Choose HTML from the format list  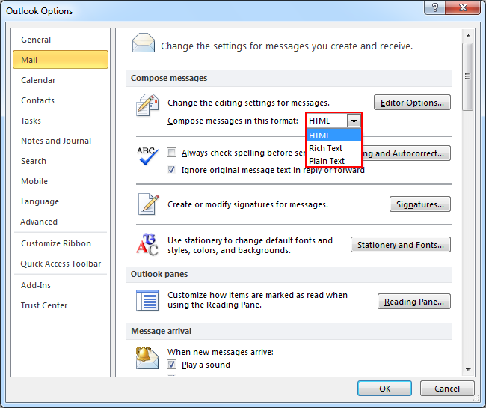pyautogui.click(x=333, y=136)
